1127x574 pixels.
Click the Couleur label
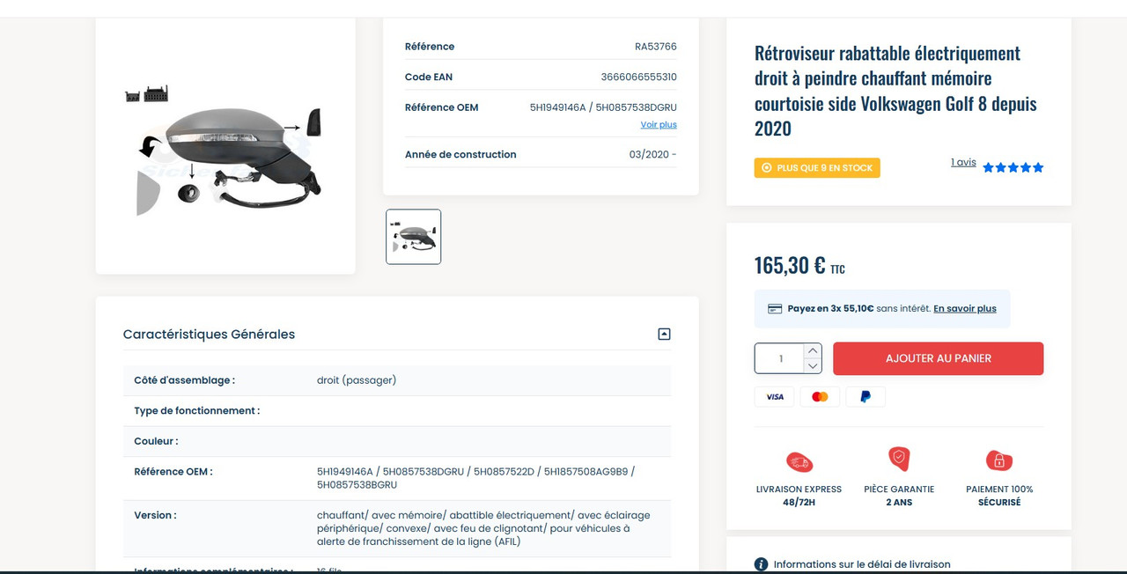[x=156, y=441]
